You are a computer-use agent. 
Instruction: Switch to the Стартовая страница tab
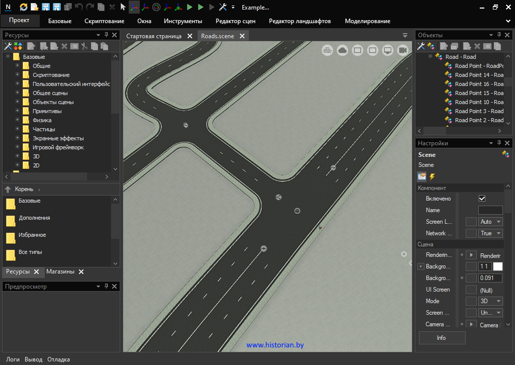154,36
